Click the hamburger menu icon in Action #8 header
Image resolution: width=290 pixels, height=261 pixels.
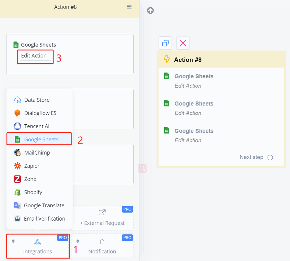click(x=129, y=7)
